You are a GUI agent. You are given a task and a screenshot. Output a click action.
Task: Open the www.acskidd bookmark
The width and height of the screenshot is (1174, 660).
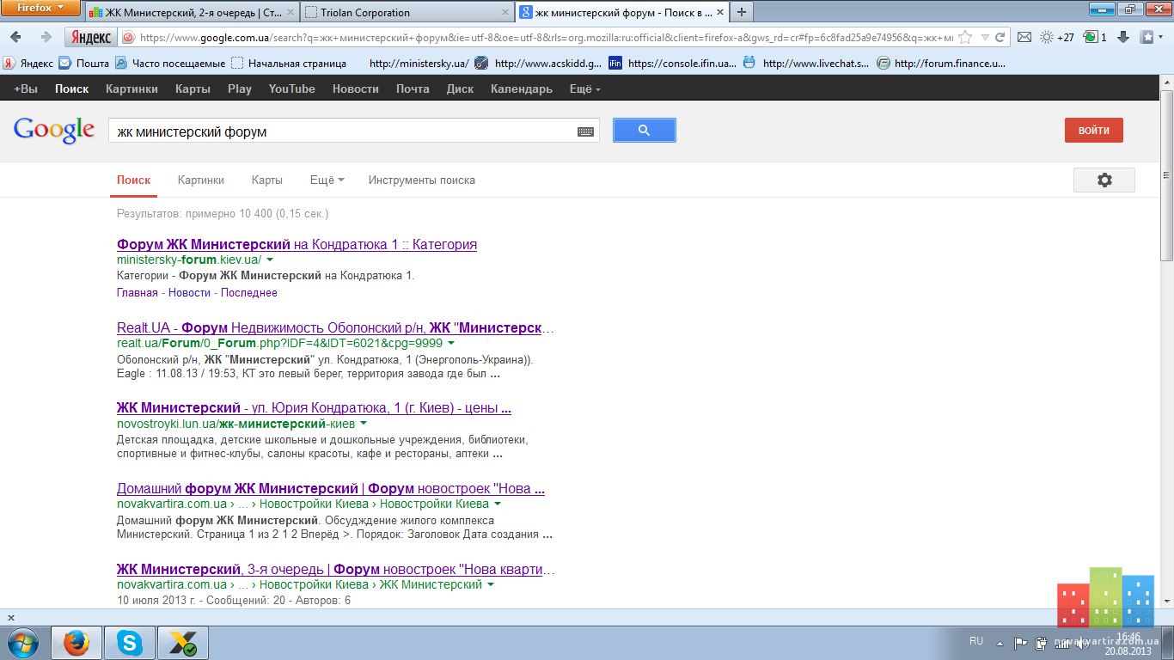[539, 63]
